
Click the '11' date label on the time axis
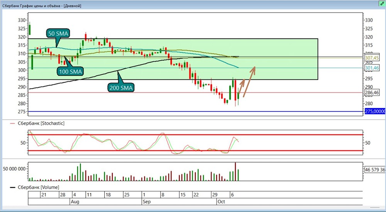coord(89,195)
